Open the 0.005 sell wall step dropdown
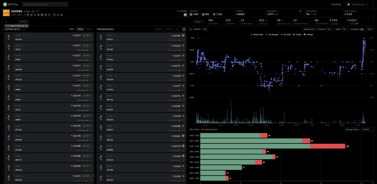 point(368,129)
